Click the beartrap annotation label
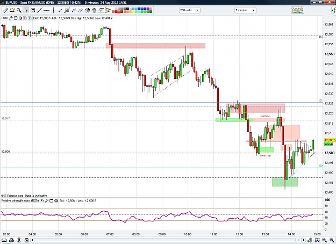 point(265,155)
